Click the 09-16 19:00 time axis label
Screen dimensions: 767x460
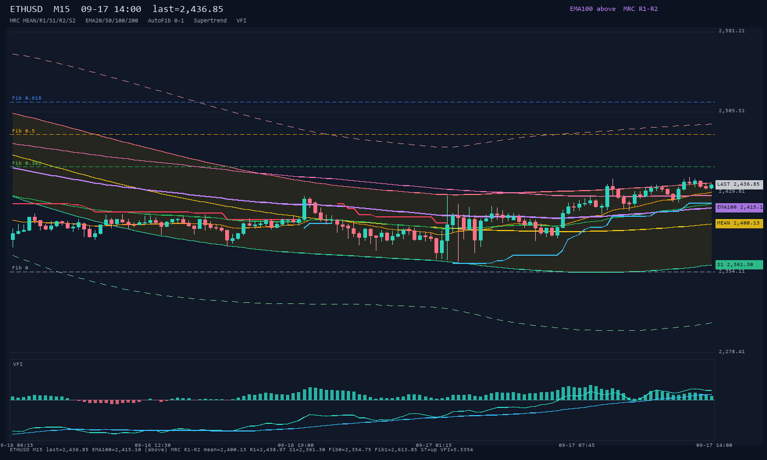[296, 445]
